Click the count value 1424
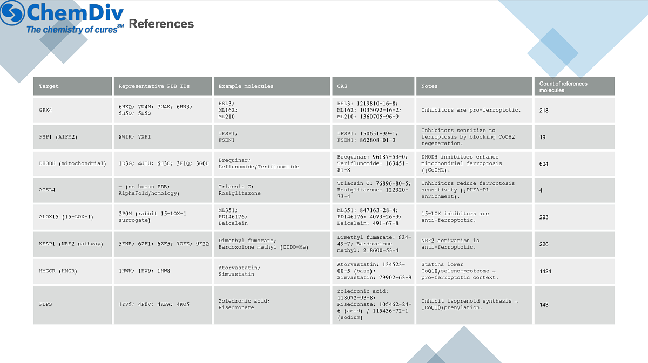The width and height of the screenshot is (648, 363). tap(545, 271)
